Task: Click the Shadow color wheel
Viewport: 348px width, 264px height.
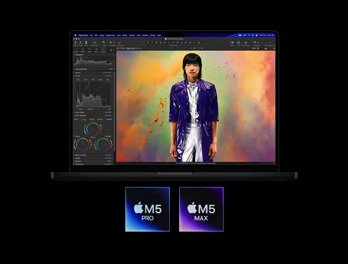Action: 83,144
